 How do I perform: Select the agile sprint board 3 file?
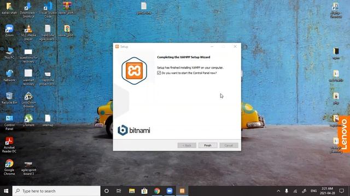pyautogui.click(x=28, y=168)
